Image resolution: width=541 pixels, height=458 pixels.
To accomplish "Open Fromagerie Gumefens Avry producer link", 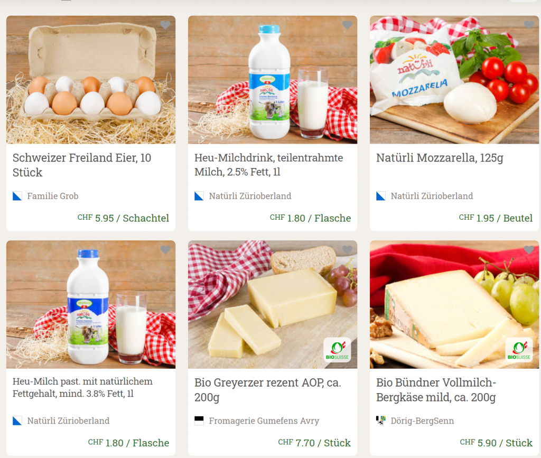I will click(x=264, y=420).
